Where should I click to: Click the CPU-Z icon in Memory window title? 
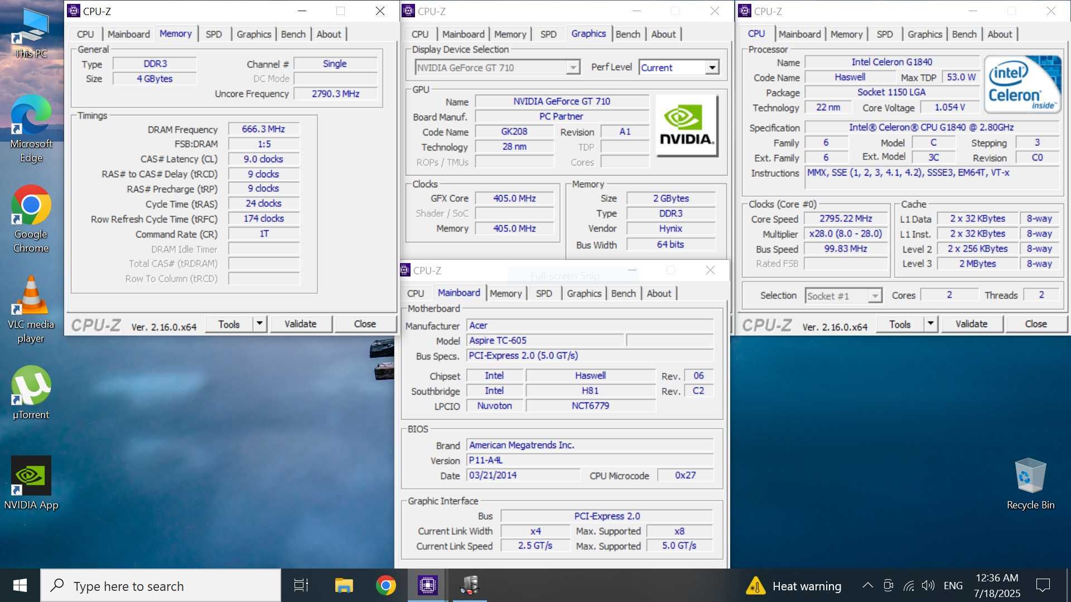(74, 11)
